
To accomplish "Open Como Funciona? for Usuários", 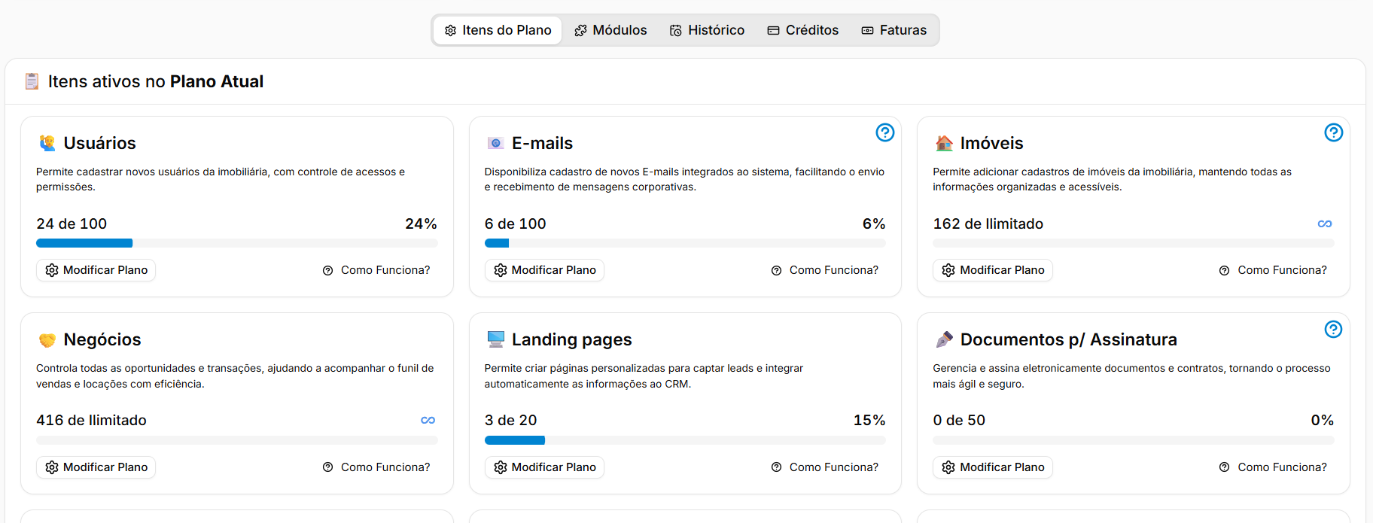I will [x=376, y=270].
